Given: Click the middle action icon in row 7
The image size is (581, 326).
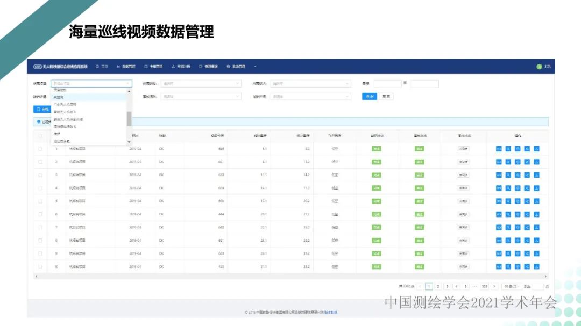Looking at the screenshot, I should tap(518, 227).
